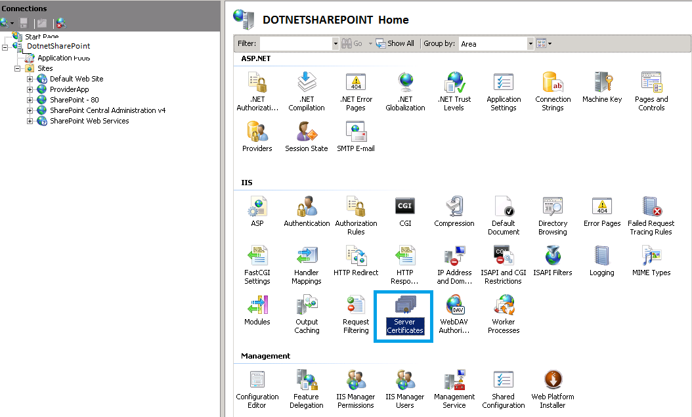Open Handler Mappings feature

point(307,265)
